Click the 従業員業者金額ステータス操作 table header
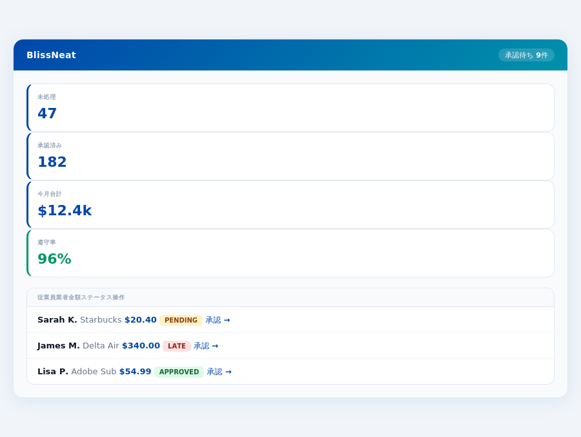 (x=81, y=297)
